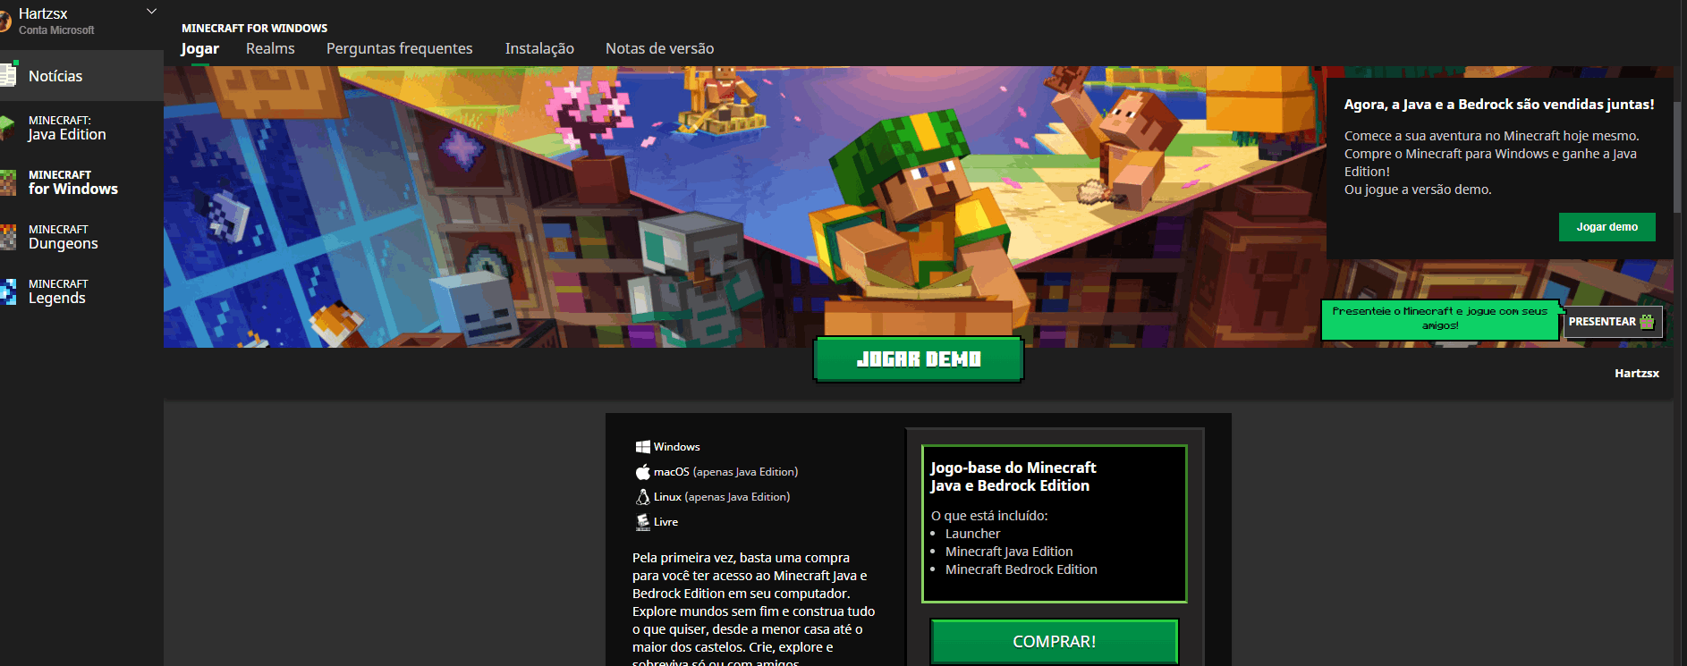Screen dimensions: 1687x666
Task: Click the 'Ou jogue a versão demo.' text
Action: pos(1418,190)
